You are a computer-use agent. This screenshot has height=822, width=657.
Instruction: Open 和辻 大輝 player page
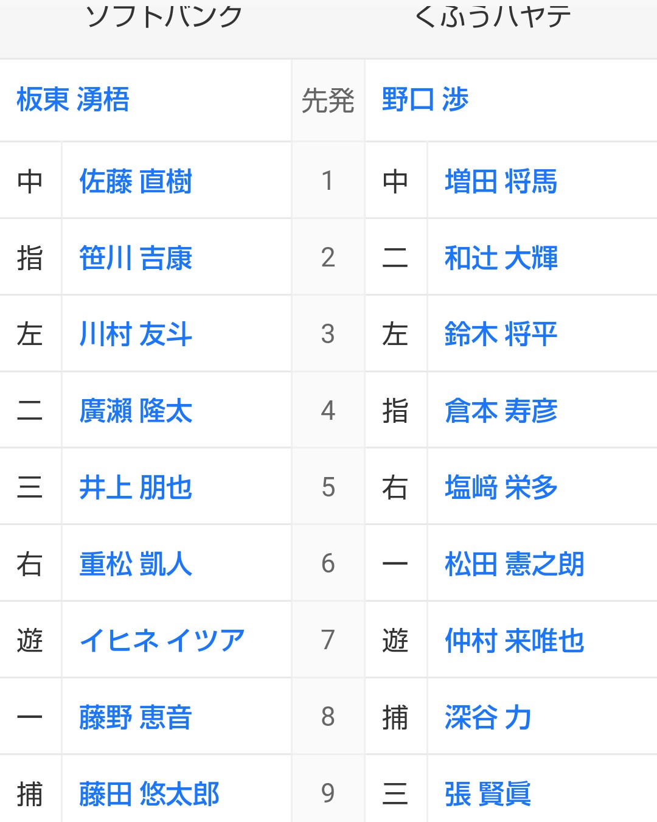point(501,258)
